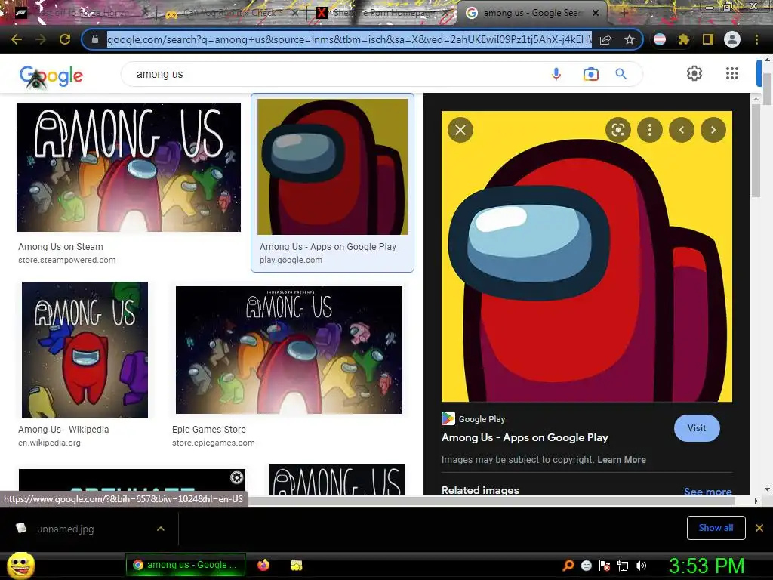Image resolution: width=773 pixels, height=580 pixels.
Task: Open the preview's three-dot options menu
Action: [650, 130]
